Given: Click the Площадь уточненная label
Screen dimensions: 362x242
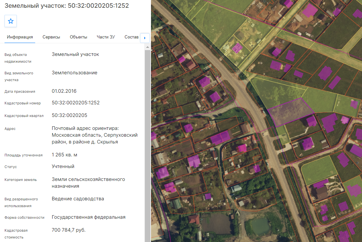Looking at the screenshot, I should tap(24, 155).
